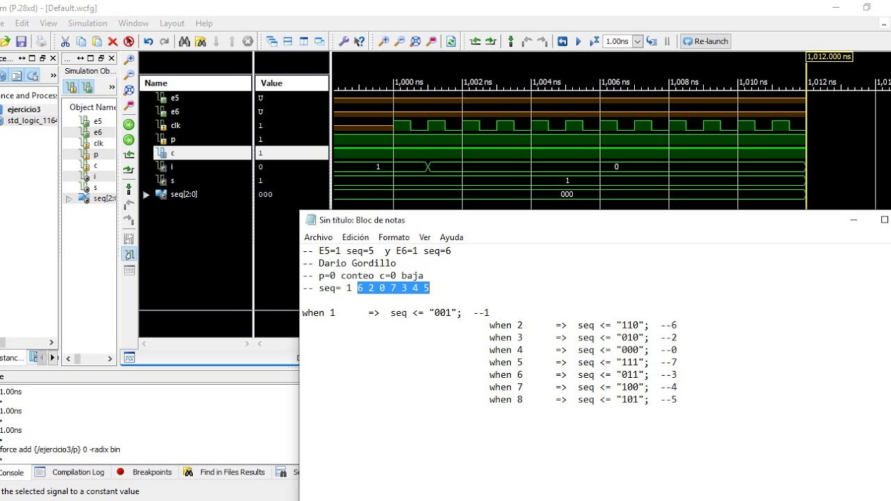This screenshot has height=501, width=891.
Task: Click the Zoom to Full View icon in top toolbar
Action: pos(416,42)
